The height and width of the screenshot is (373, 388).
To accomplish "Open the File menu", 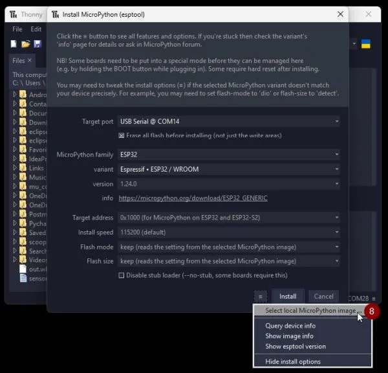I will click(17, 29).
